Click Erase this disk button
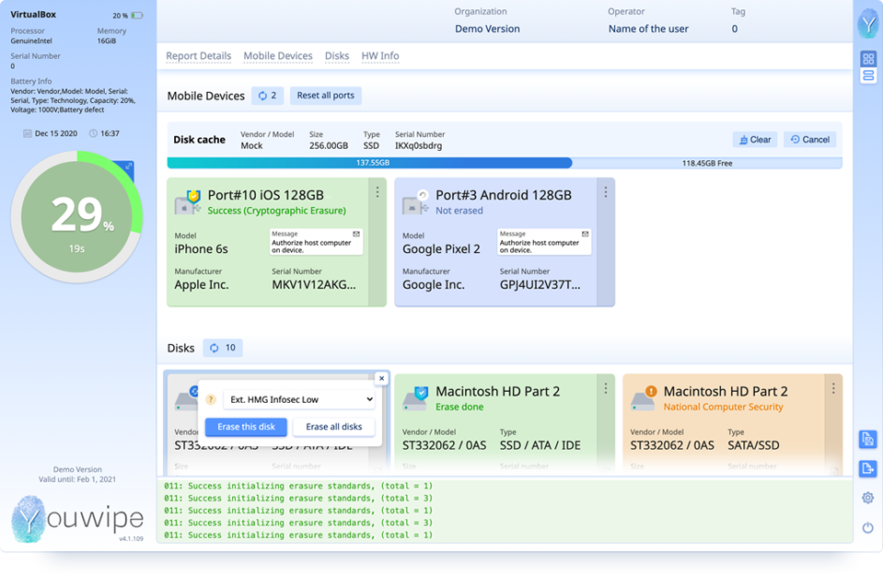Viewport: 883px width, 575px height. pos(246,427)
